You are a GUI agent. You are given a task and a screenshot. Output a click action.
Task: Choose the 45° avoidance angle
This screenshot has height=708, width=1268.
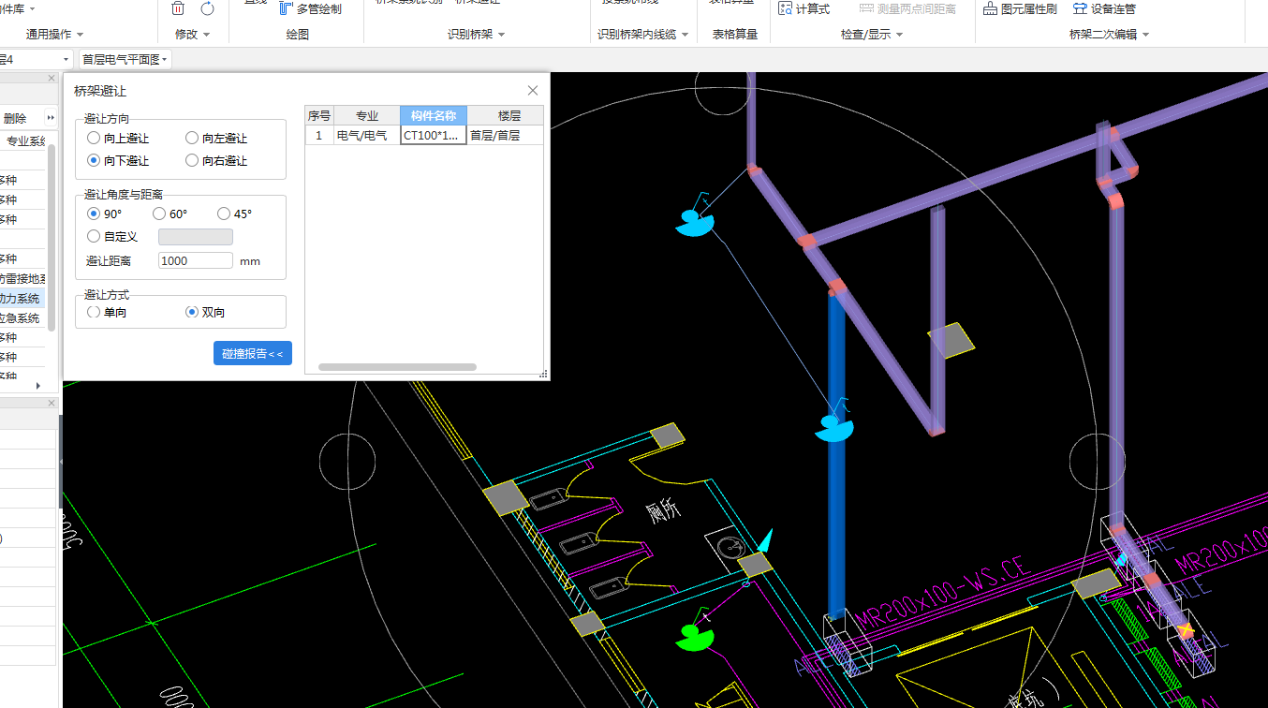[235, 214]
